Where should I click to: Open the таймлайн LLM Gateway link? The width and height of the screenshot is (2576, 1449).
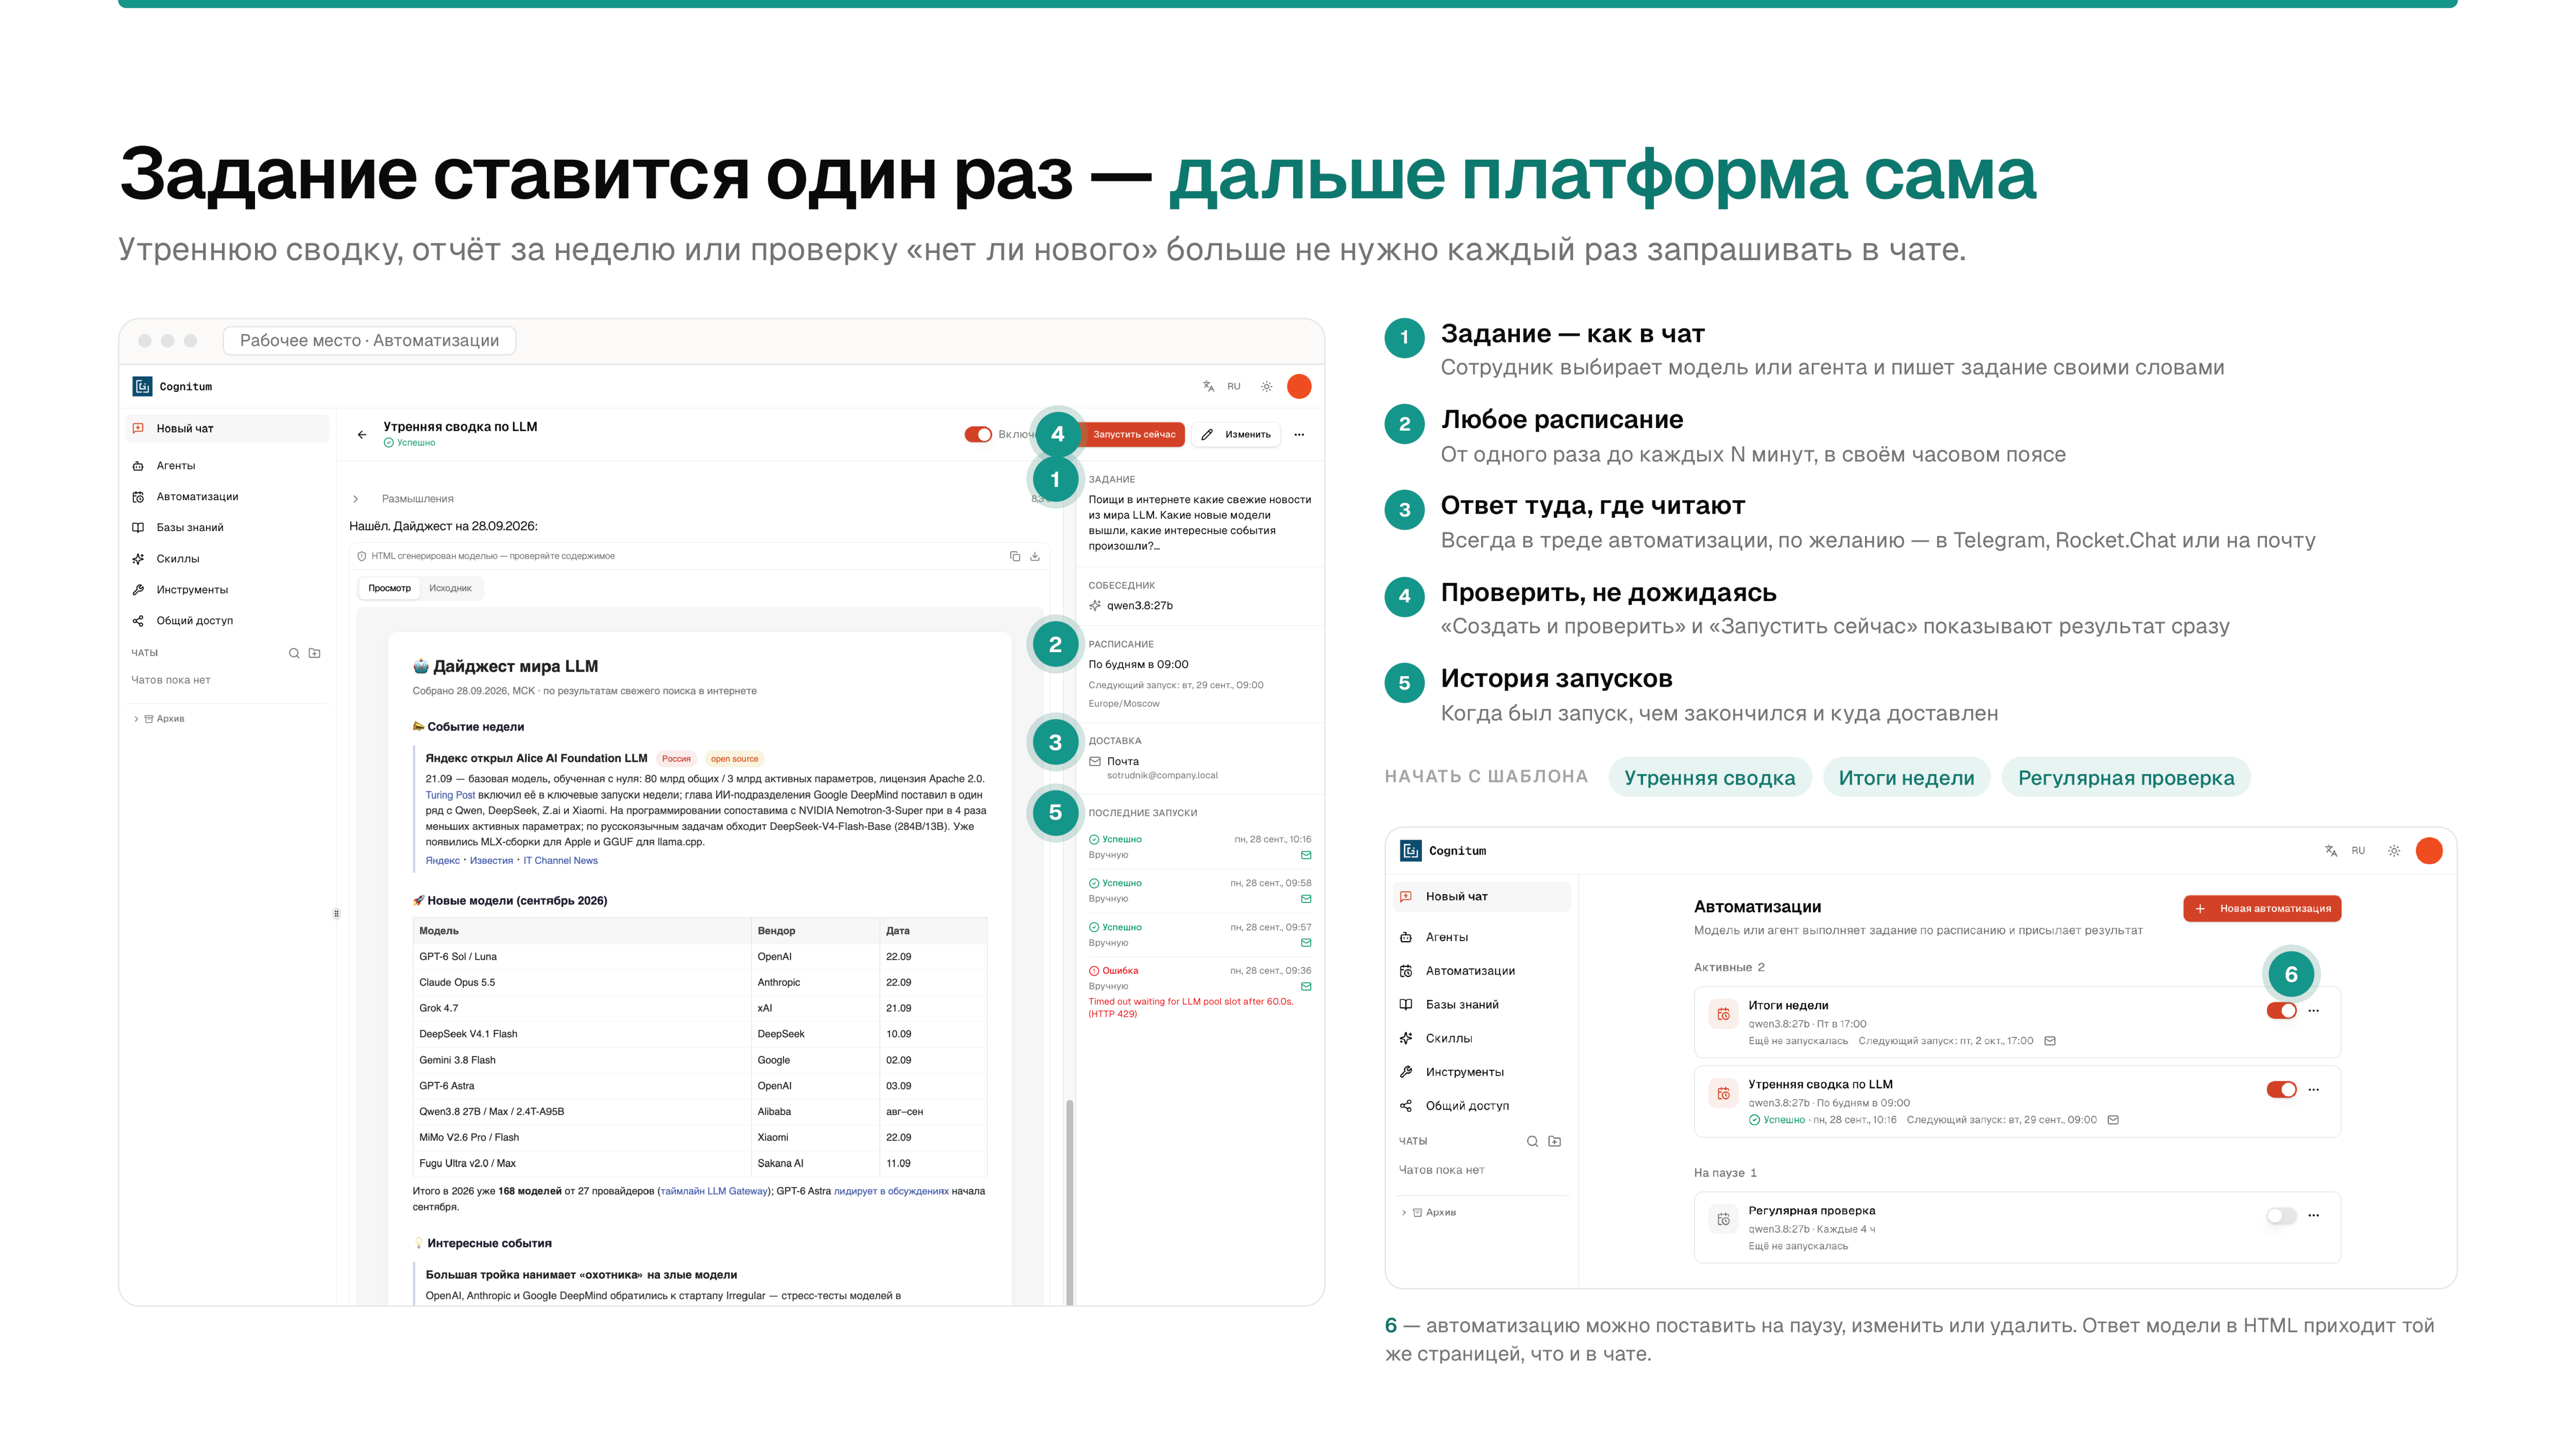pos(714,1191)
